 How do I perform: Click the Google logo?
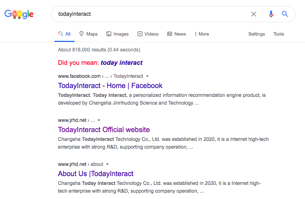[x=19, y=14]
